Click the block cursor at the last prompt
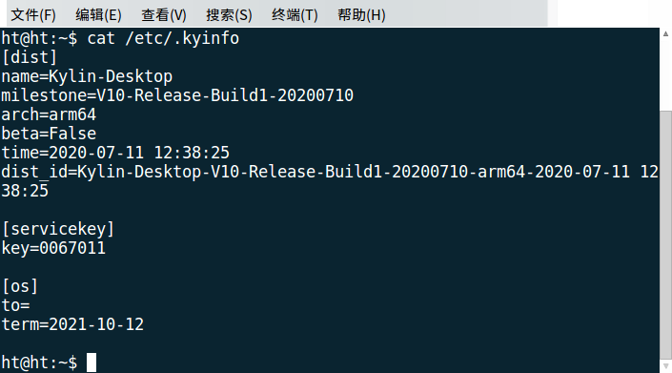The image size is (672, 373). [x=92, y=363]
